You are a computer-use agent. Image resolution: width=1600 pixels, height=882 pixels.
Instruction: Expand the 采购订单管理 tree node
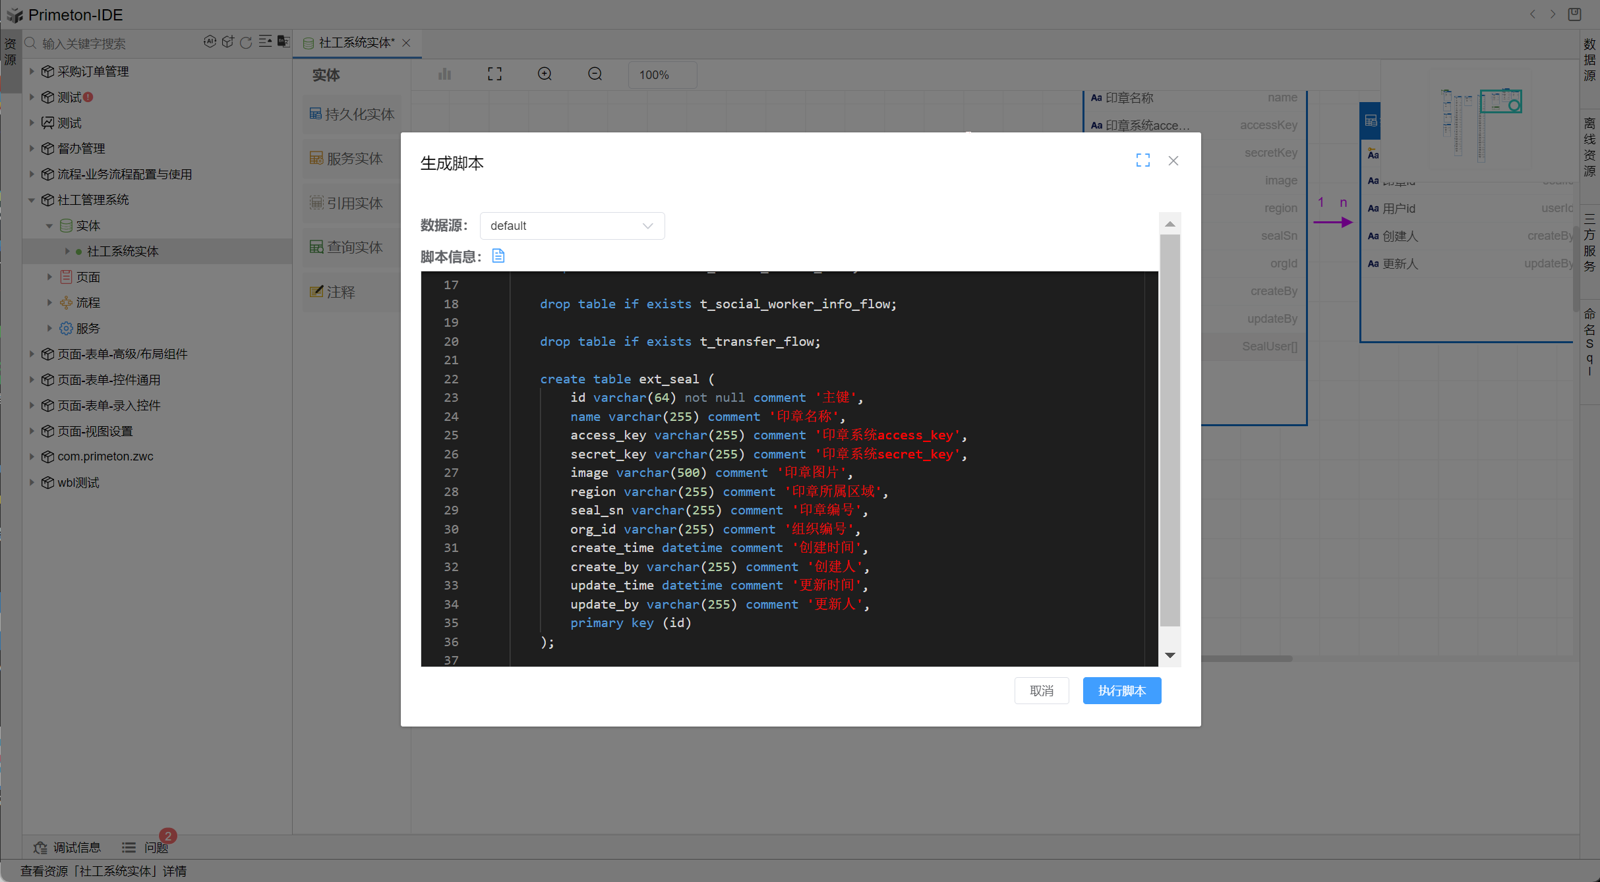coord(32,71)
